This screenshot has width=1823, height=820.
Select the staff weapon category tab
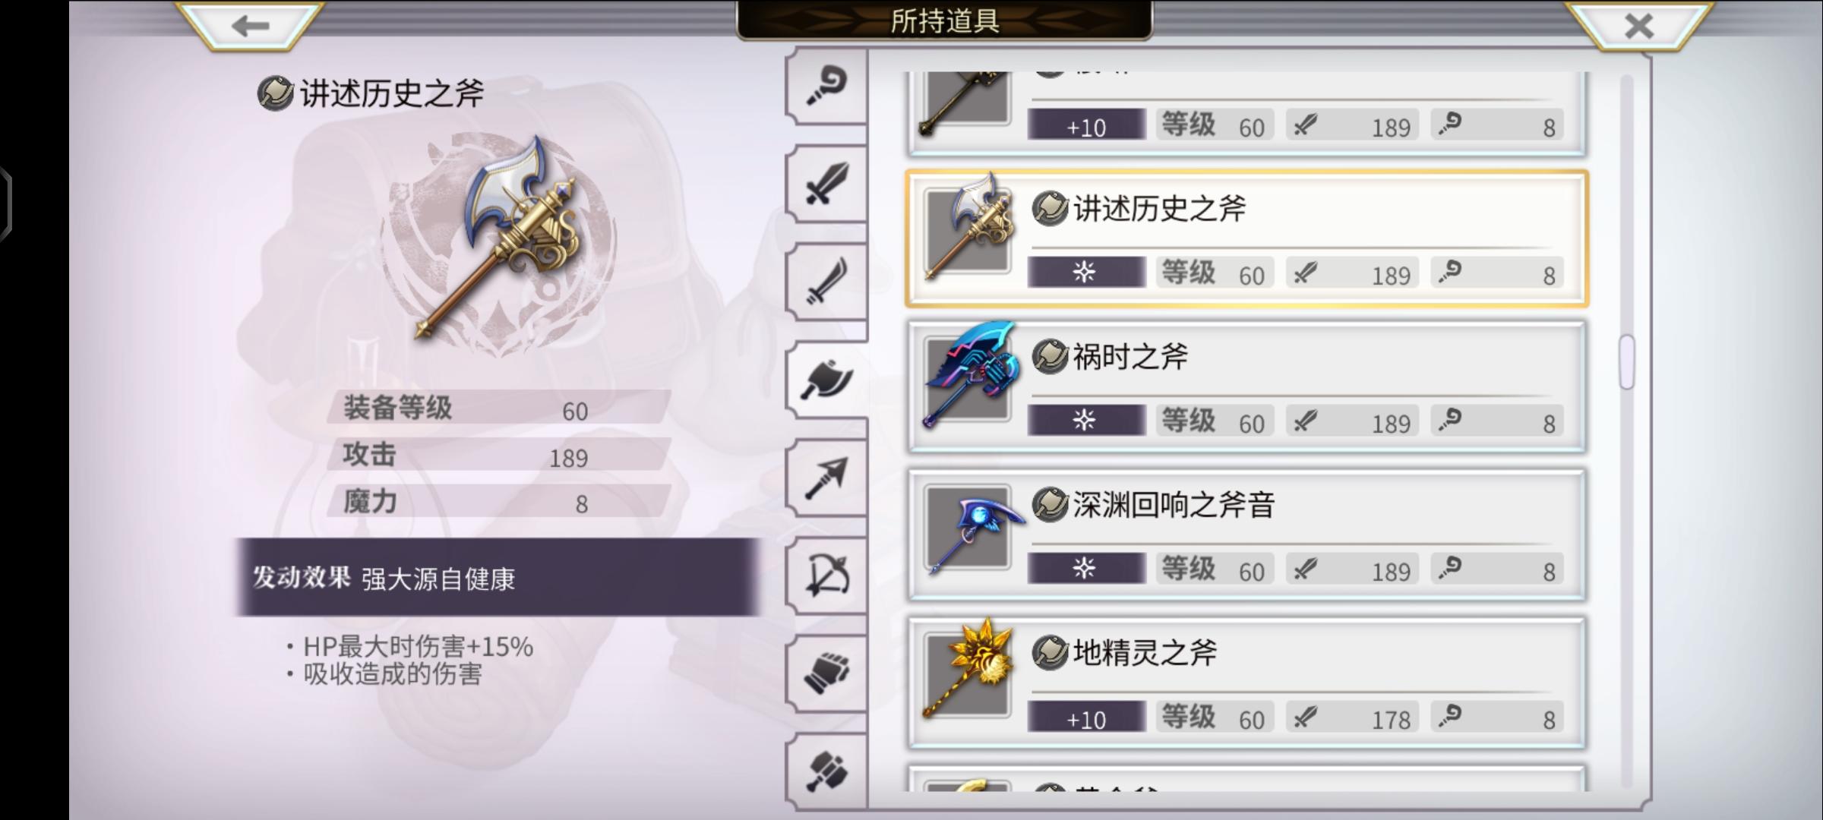(826, 87)
